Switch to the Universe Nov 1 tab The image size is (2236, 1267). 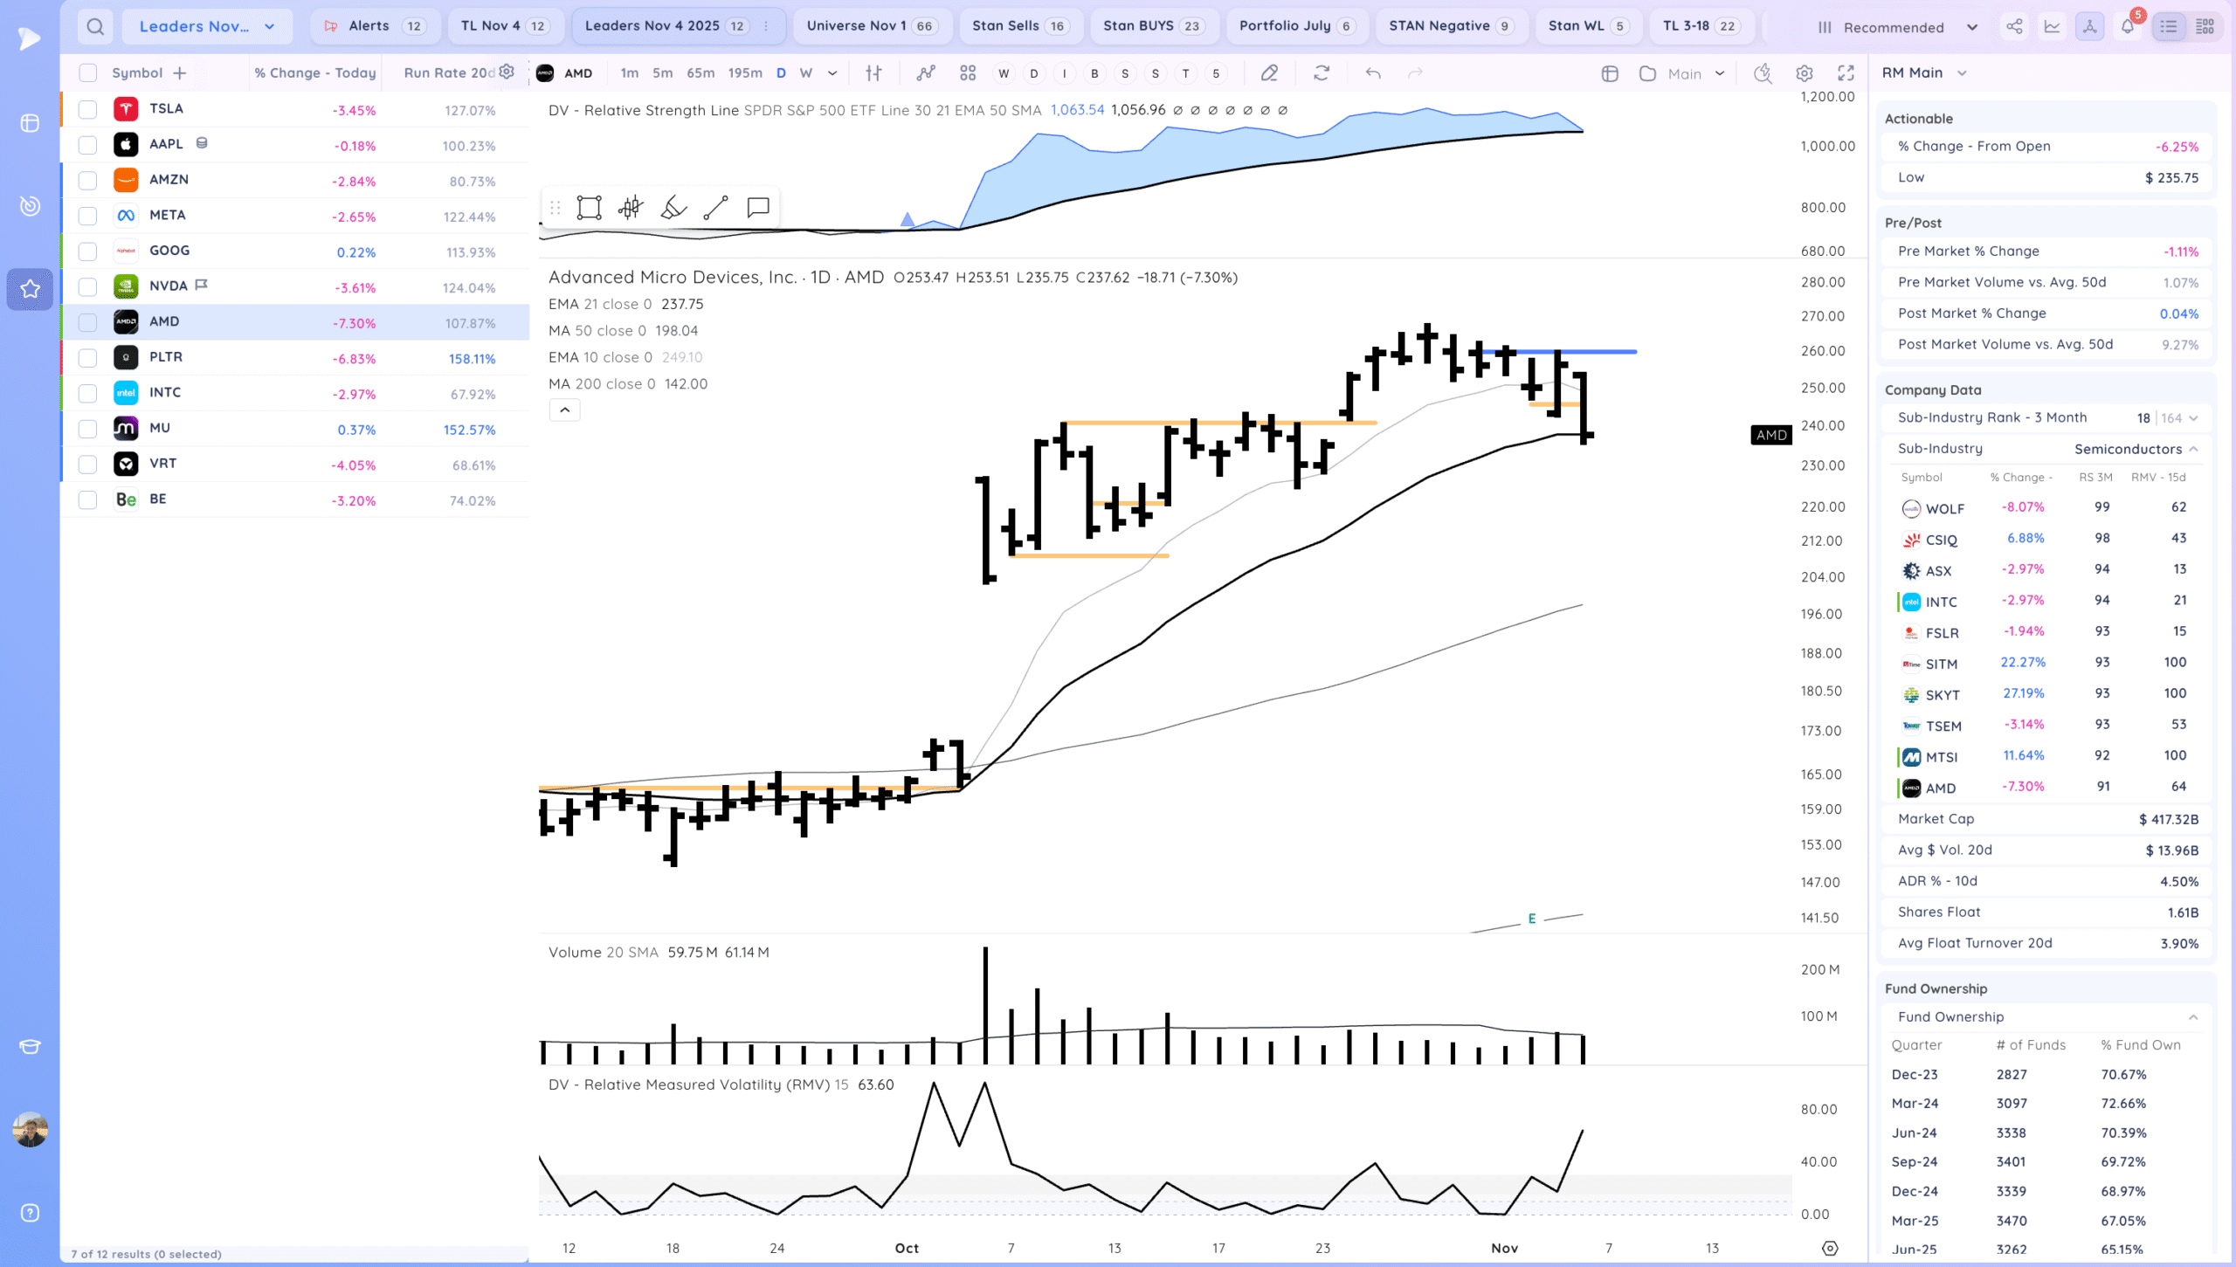(868, 26)
